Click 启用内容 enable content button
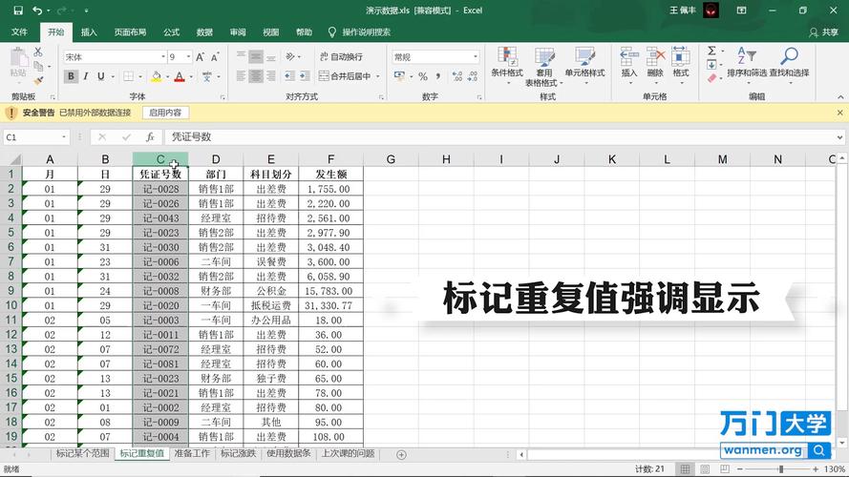The image size is (849, 477). [x=165, y=113]
